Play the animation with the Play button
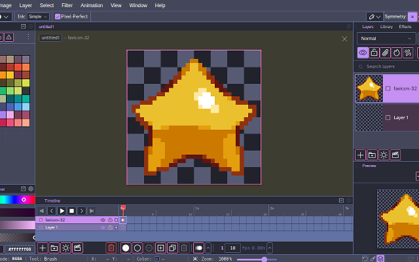The width and height of the screenshot is (419, 262). click(62, 211)
